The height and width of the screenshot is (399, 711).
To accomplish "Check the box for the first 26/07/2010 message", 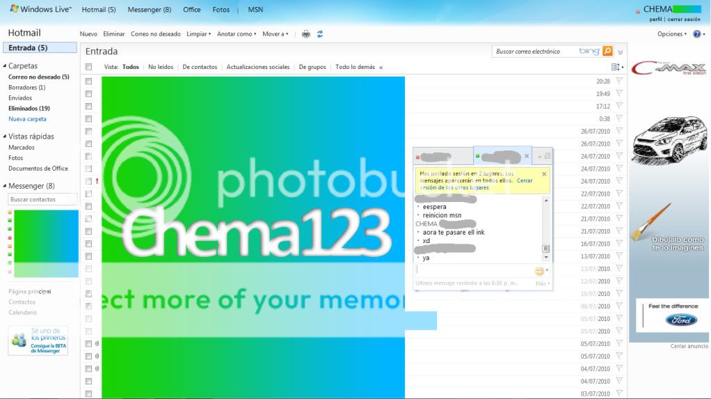I will point(89,131).
